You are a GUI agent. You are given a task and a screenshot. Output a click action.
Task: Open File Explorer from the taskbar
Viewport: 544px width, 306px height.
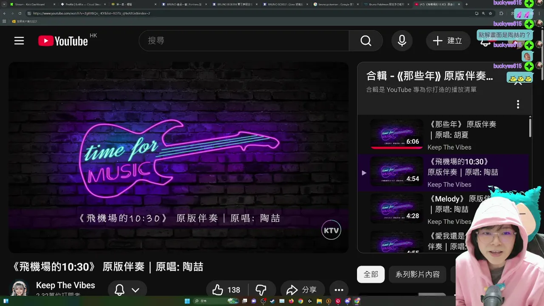[x=319, y=301]
